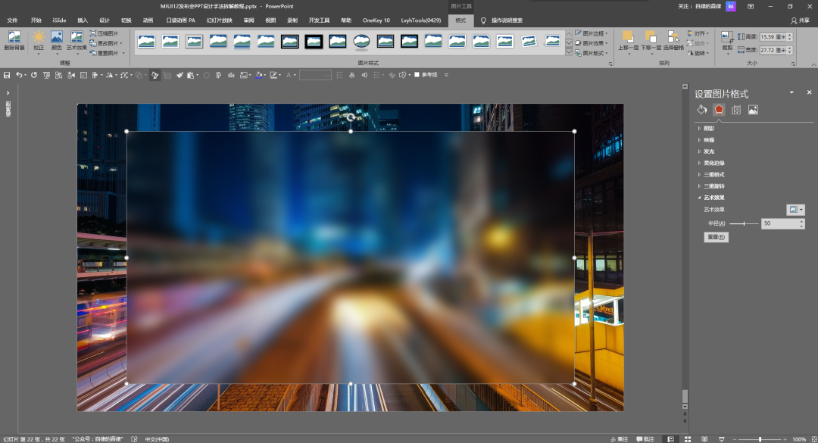Expand the 柔化边缘 (Soft Edges) section

point(713,163)
